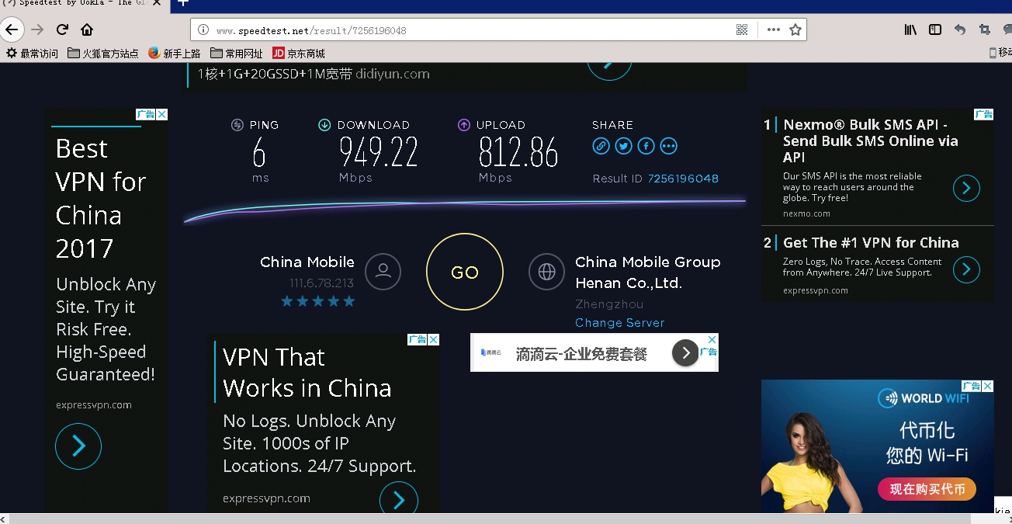Click the arrow on Get The #1 VPN ad
1012x524 pixels.
pos(966,269)
